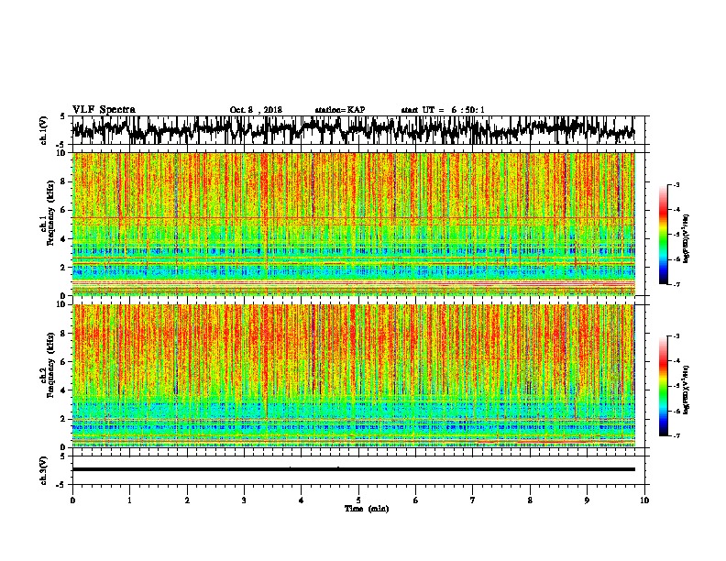
Task: Click the ch.1 colorbar "log(PSD)" label
Action: click(687, 238)
